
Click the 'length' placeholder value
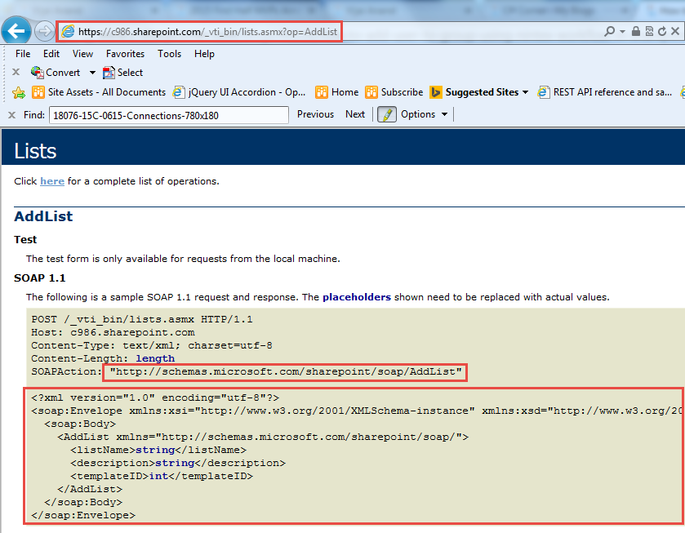point(155,358)
